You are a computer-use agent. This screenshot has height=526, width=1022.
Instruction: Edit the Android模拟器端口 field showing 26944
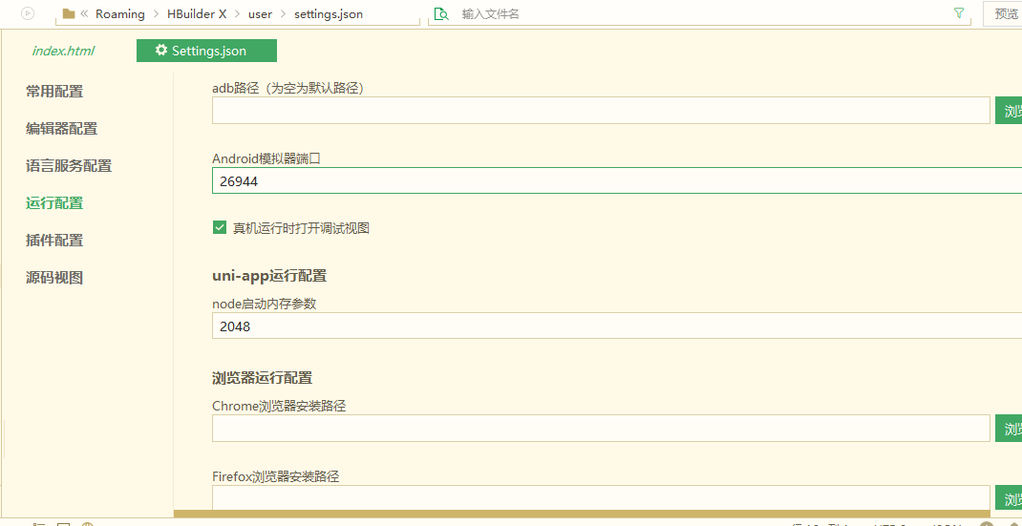617,180
